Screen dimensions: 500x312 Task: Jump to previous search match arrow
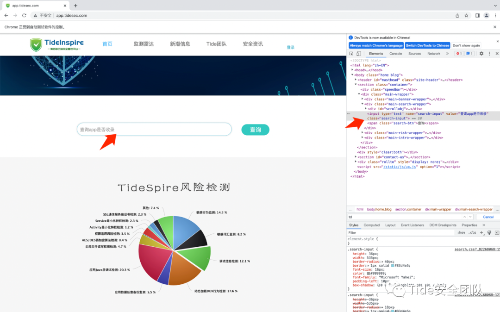[x=465, y=217]
